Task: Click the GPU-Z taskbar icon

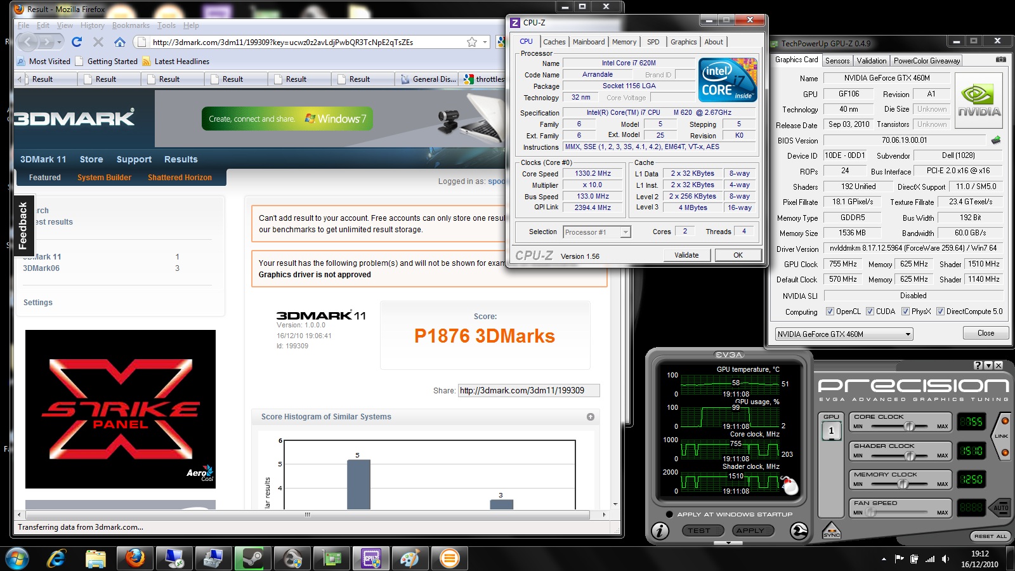Action: coord(331,559)
